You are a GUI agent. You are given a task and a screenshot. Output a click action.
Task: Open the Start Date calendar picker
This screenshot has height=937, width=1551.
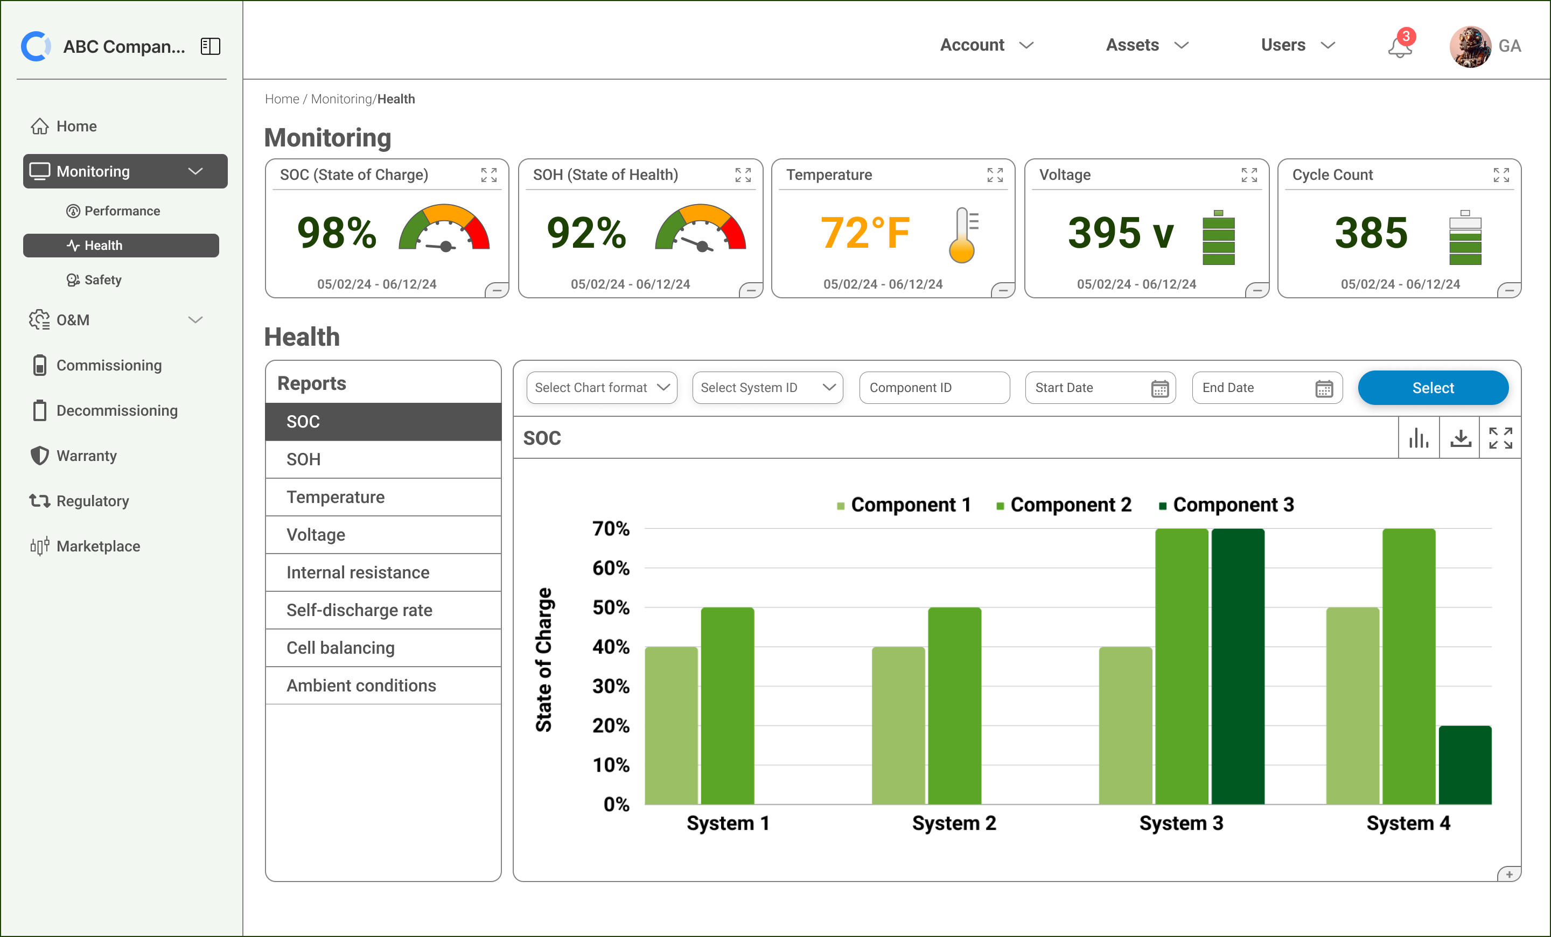[x=1159, y=388]
